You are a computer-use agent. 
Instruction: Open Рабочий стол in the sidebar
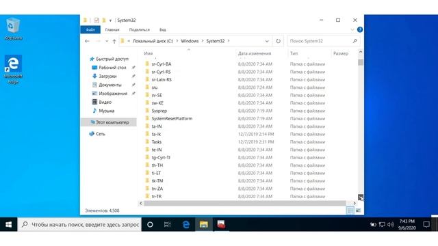pyautogui.click(x=112, y=68)
